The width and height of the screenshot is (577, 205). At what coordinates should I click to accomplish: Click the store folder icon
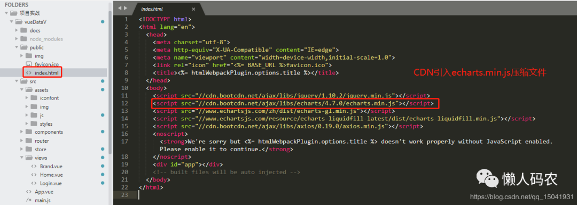click(x=29, y=149)
